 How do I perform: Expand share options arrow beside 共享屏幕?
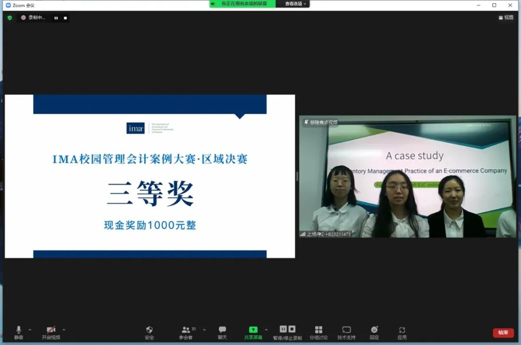click(x=266, y=330)
